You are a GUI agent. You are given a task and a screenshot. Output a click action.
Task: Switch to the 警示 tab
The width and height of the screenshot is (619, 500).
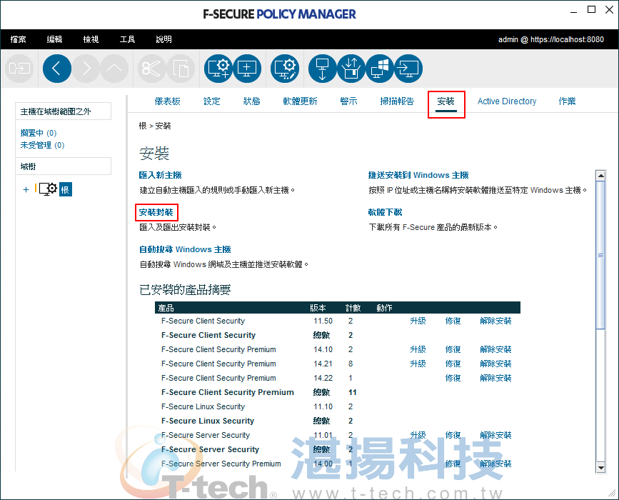point(348,101)
